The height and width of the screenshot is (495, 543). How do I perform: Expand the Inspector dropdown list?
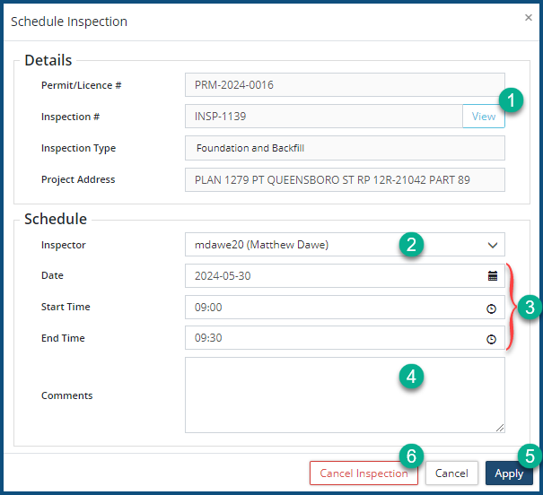[x=492, y=245]
